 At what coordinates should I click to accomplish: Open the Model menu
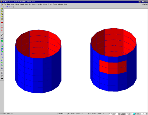(17, 4)
